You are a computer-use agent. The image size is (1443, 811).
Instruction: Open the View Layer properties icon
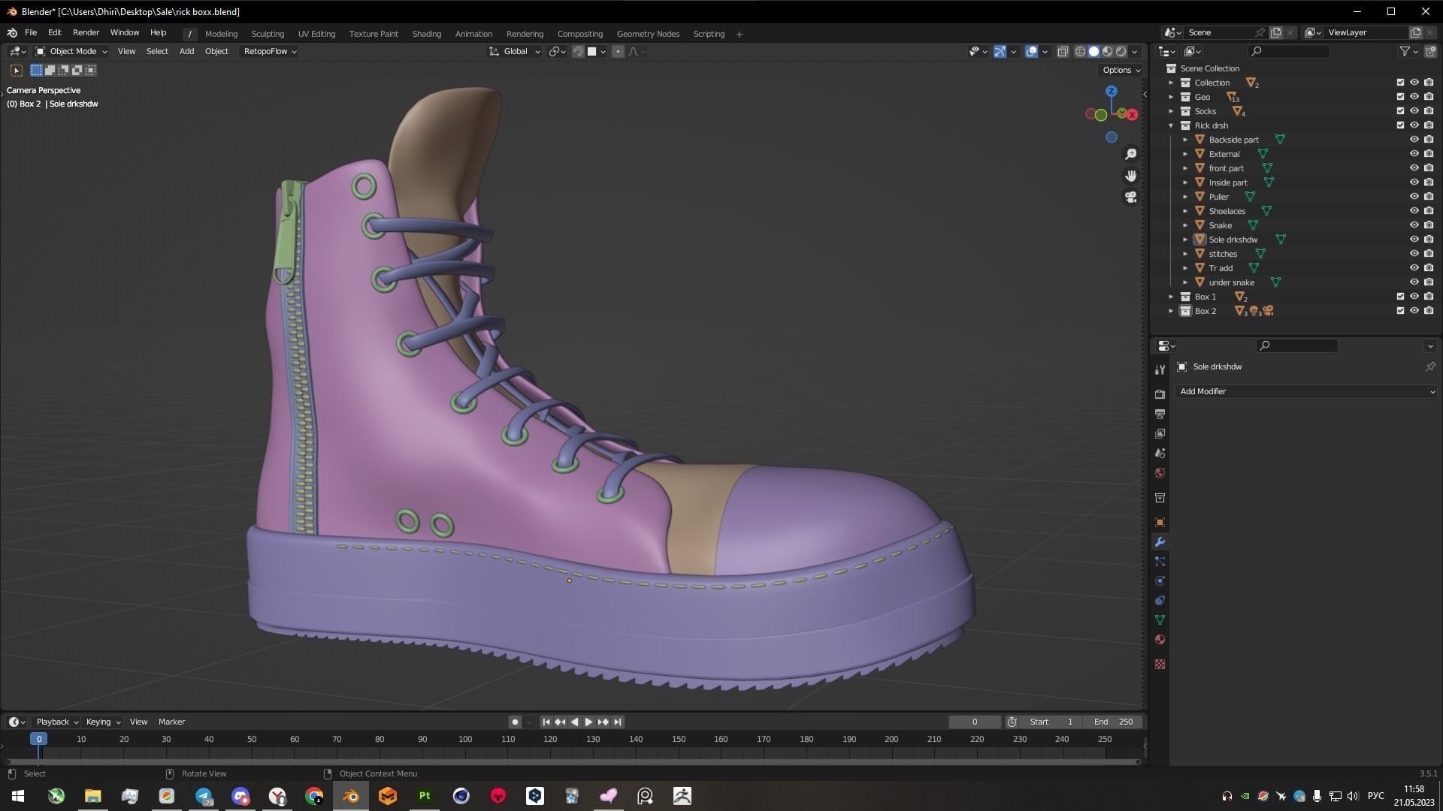1160,433
